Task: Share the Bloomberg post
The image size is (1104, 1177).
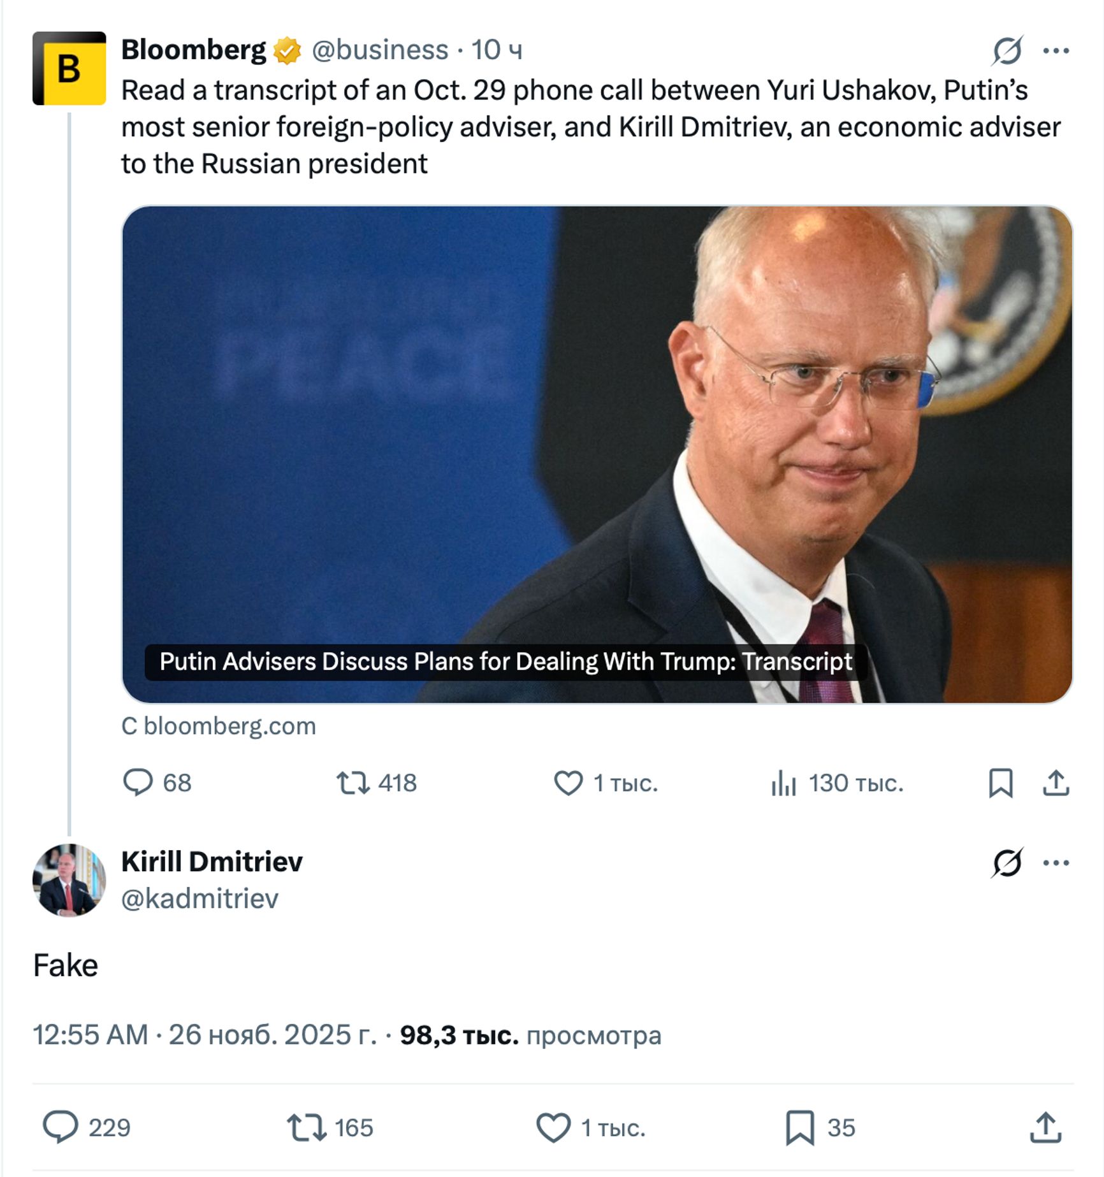Action: tap(1056, 782)
